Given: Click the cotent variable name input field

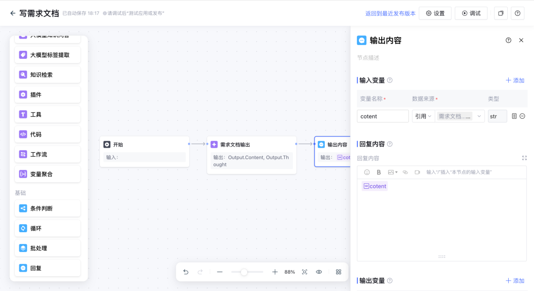Looking at the screenshot, I should click(382, 116).
